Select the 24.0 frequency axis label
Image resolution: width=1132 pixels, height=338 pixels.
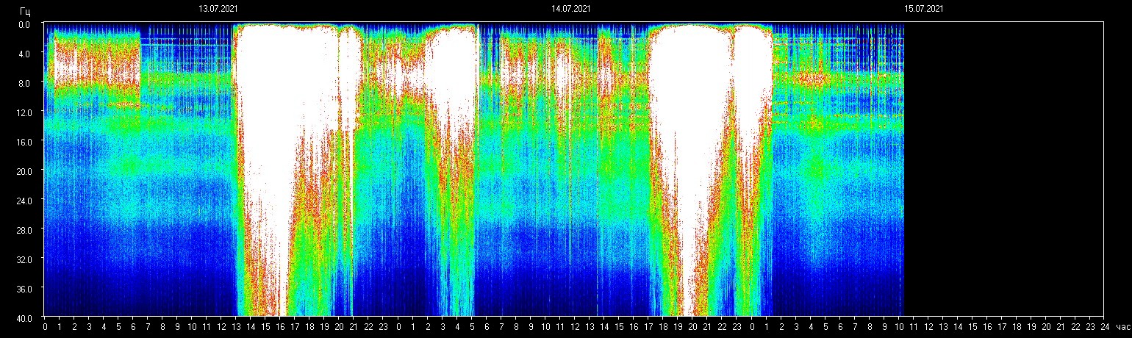click(x=24, y=200)
